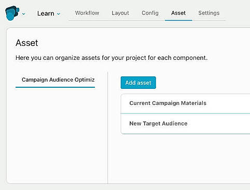The height and width of the screenshot is (190, 250).
Task: Select the Campaign Audience Optimiz component tab
Action: tap(55, 80)
